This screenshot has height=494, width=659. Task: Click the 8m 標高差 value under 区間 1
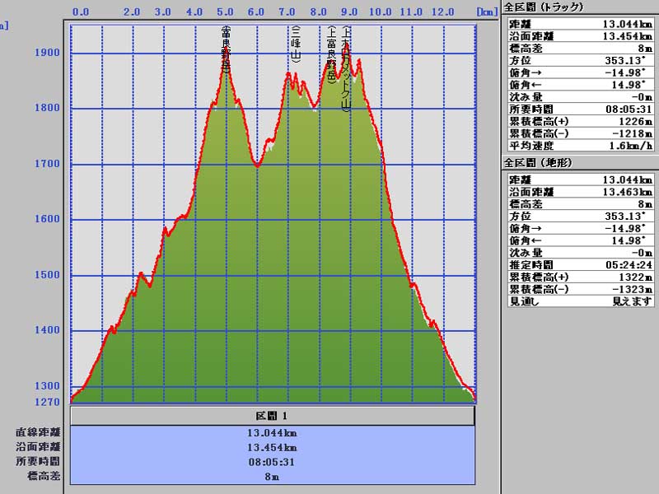[272, 476]
